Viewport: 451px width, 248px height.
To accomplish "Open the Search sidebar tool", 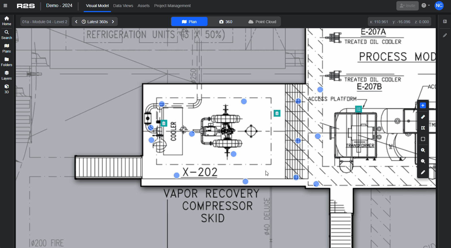I will click(x=7, y=35).
